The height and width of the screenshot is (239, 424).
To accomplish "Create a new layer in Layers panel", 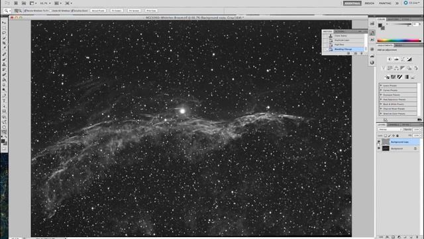I will [411, 237].
